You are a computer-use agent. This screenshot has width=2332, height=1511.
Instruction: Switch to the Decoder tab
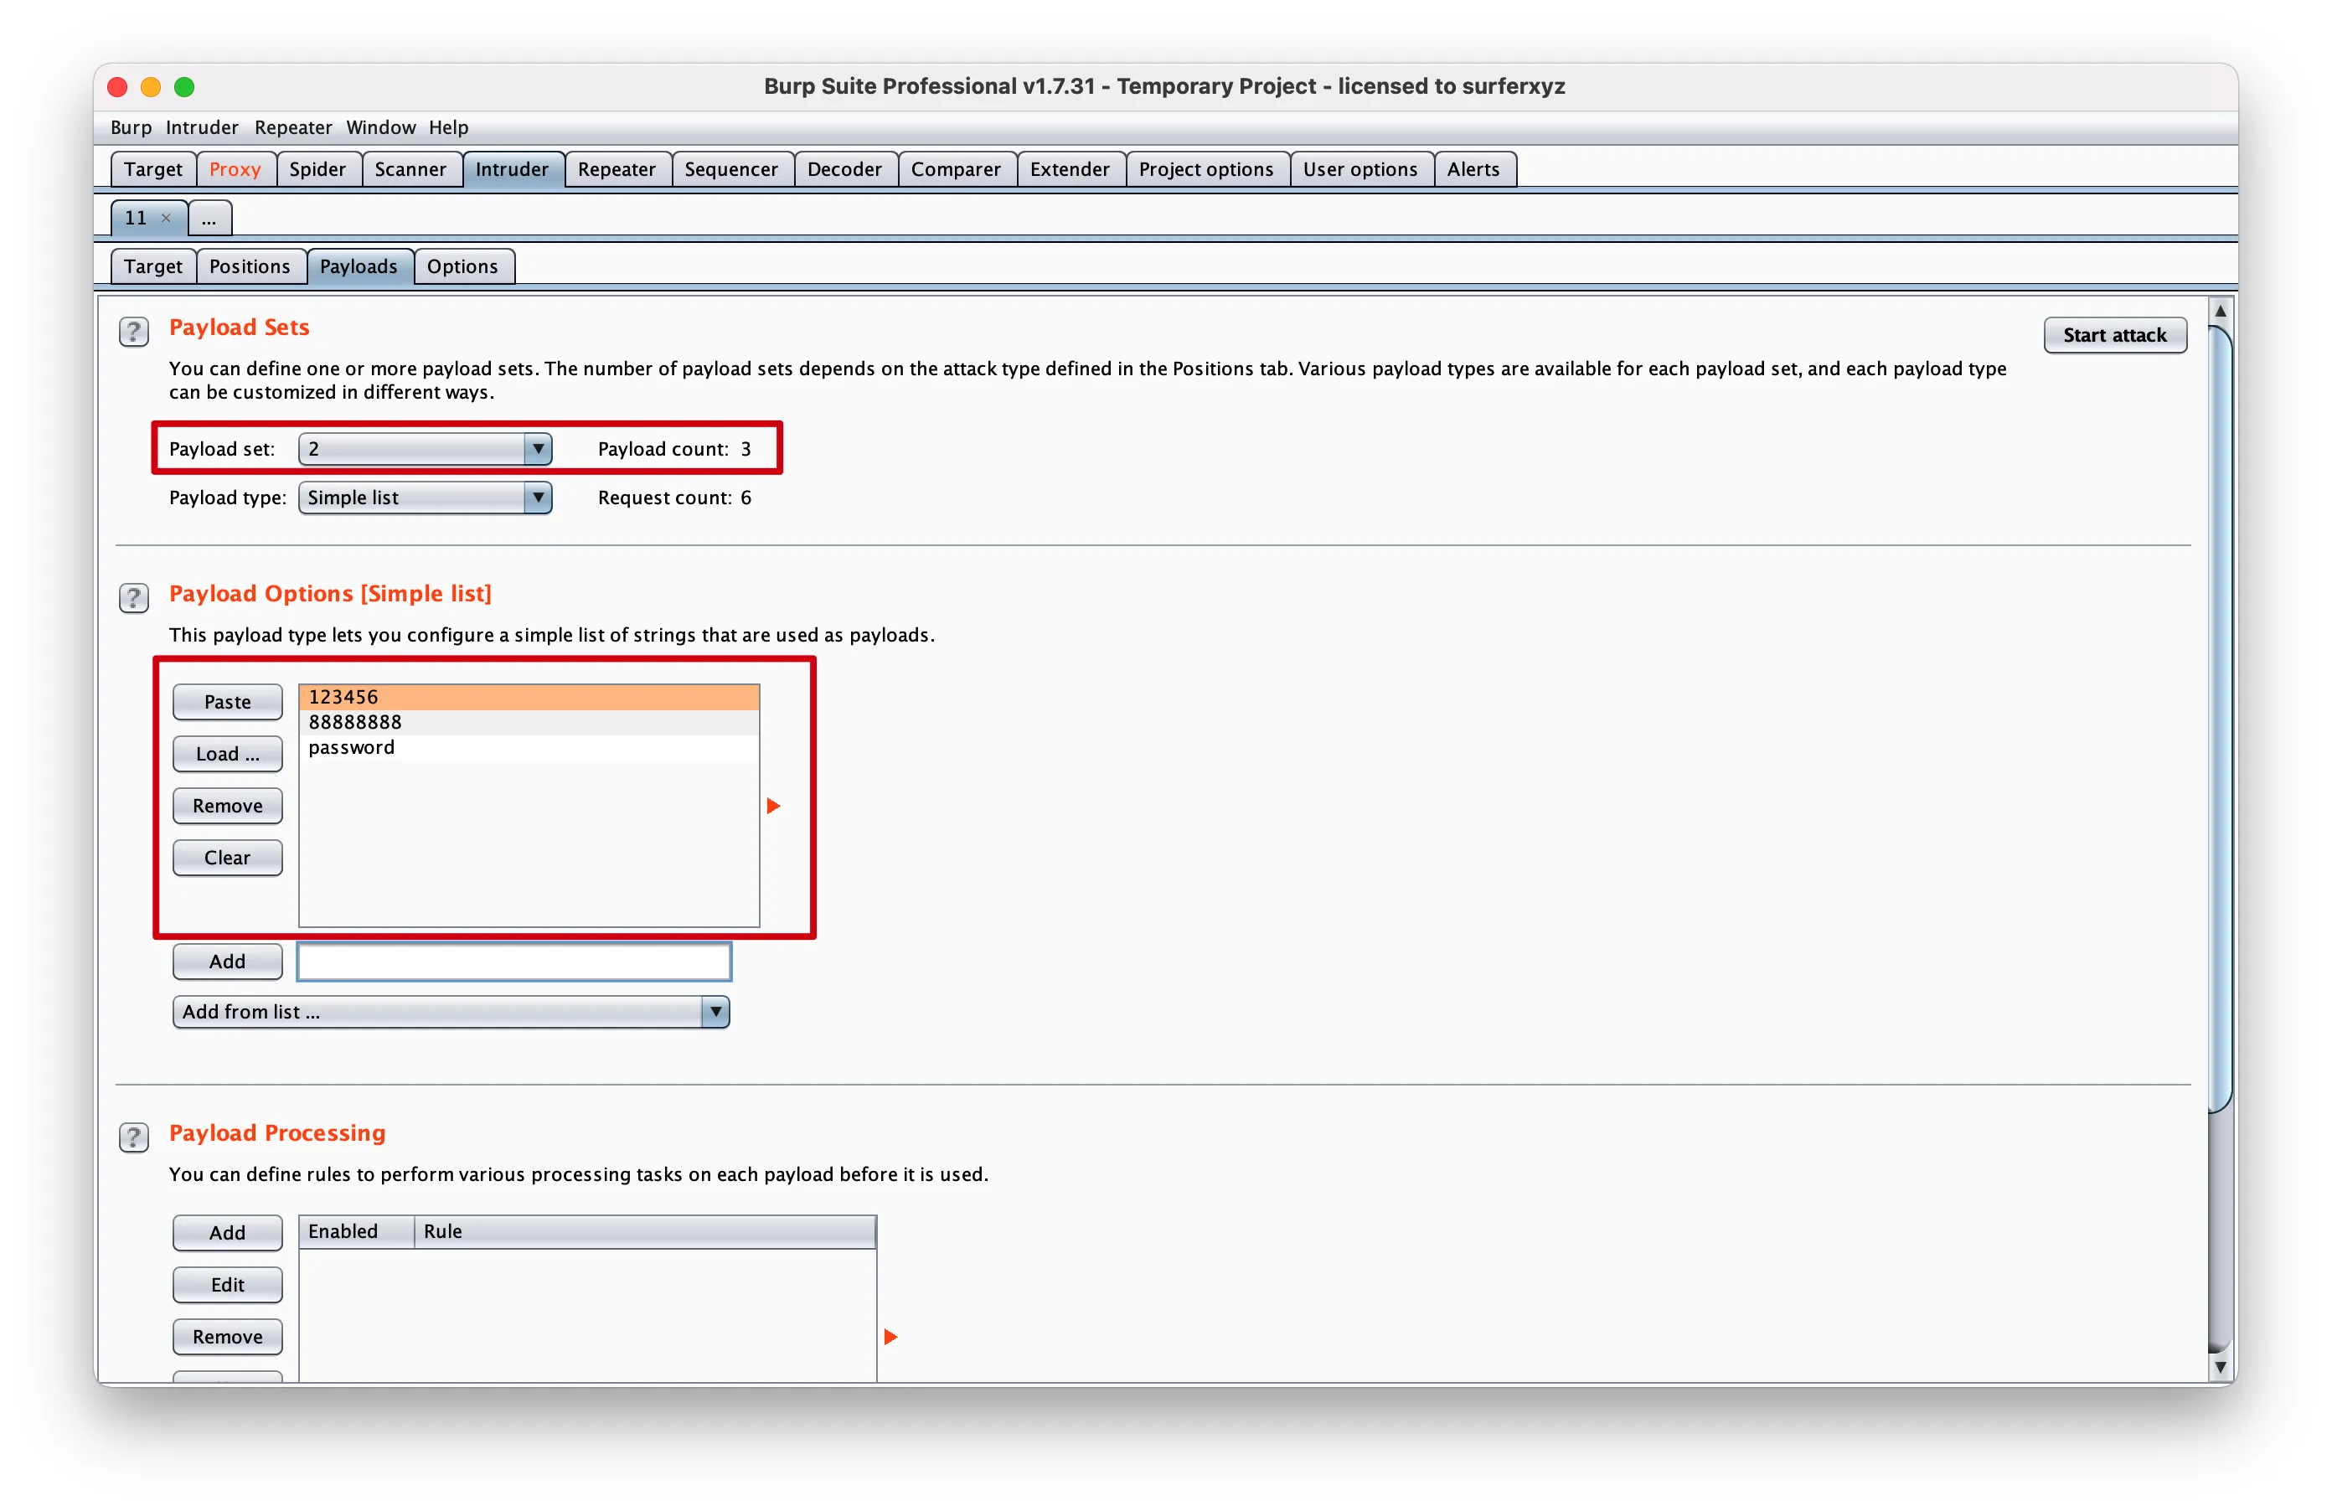click(x=844, y=169)
